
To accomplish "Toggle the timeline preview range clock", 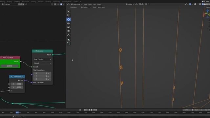I will tap(192, 110).
